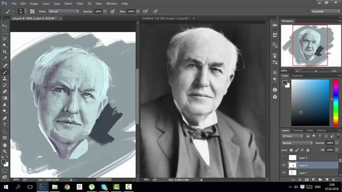Open the Window menu
342x192 pixels.
(x=112, y=4)
